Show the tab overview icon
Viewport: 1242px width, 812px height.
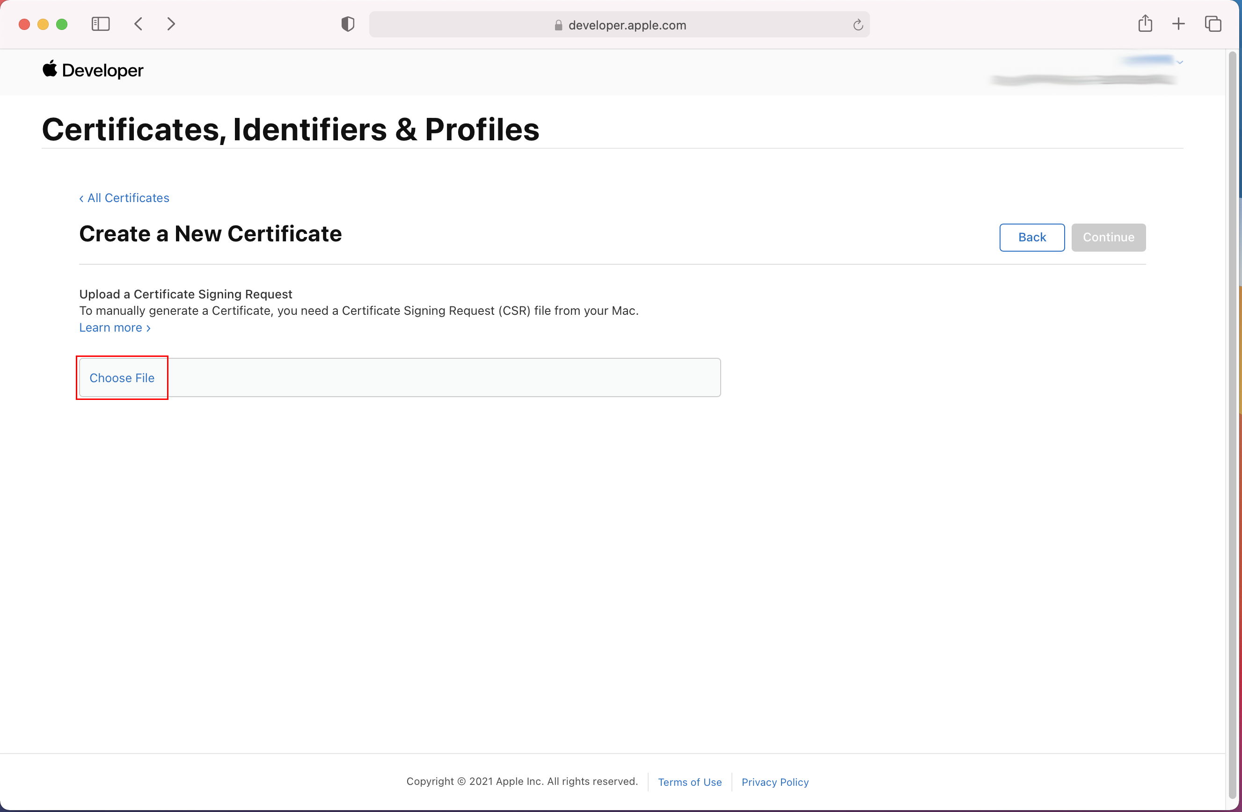(x=1213, y=24)
